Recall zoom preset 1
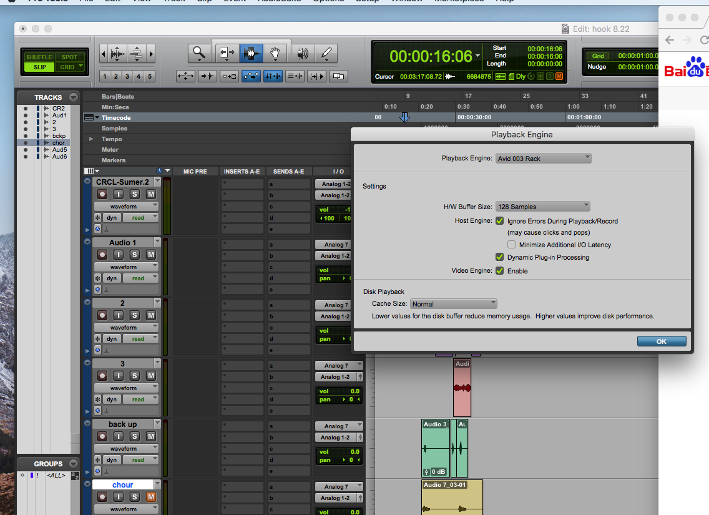This screenshot has height=515, width=709. point(105,76)
